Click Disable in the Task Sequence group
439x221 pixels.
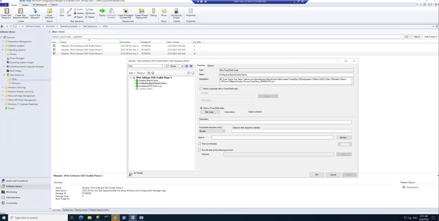(x=79, y=13)
